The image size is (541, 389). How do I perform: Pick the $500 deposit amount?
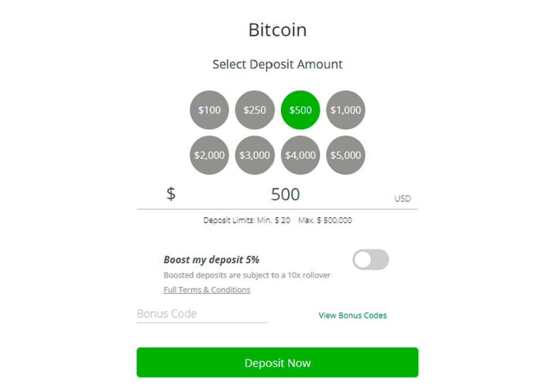(300, 110)
